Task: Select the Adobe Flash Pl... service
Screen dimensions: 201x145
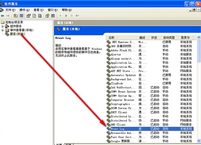Action: pyautogui.click(x=150, y=50)
